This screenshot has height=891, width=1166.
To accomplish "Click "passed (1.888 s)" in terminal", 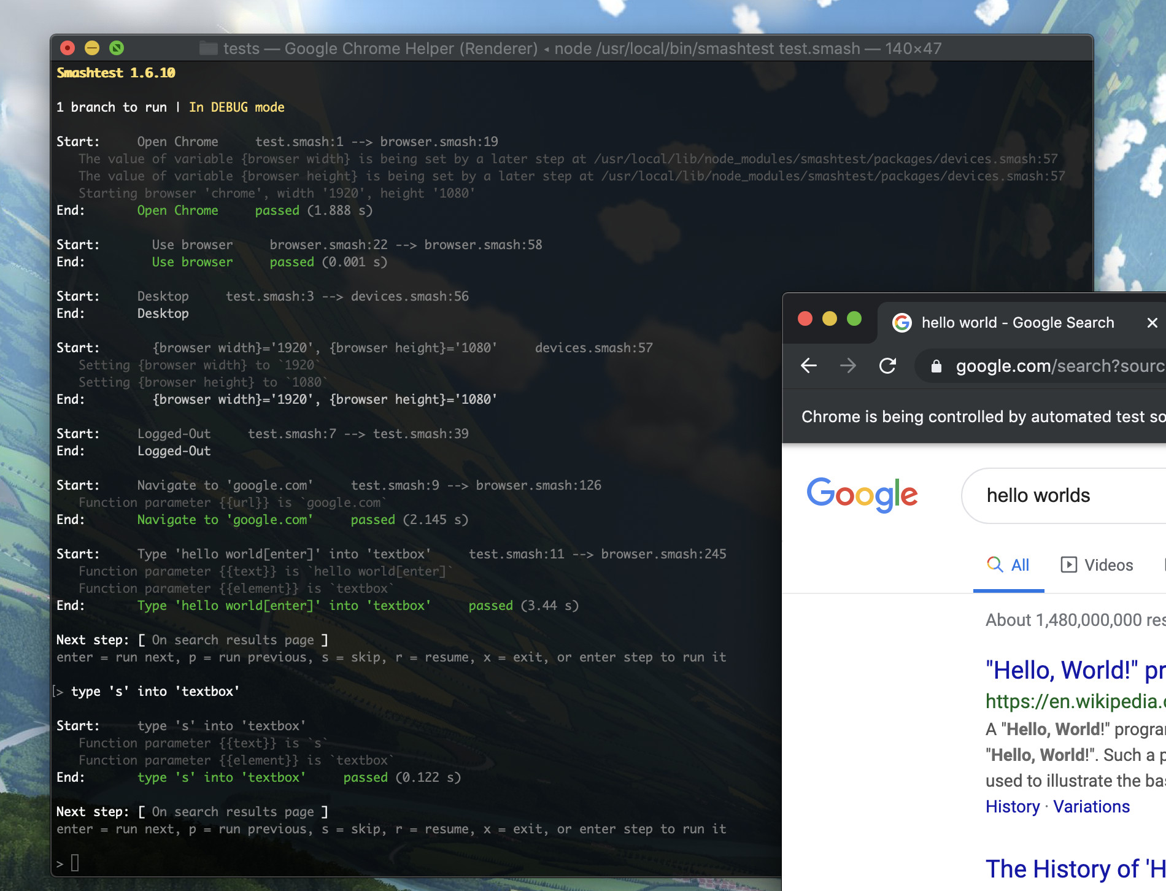I will point(314,210).
